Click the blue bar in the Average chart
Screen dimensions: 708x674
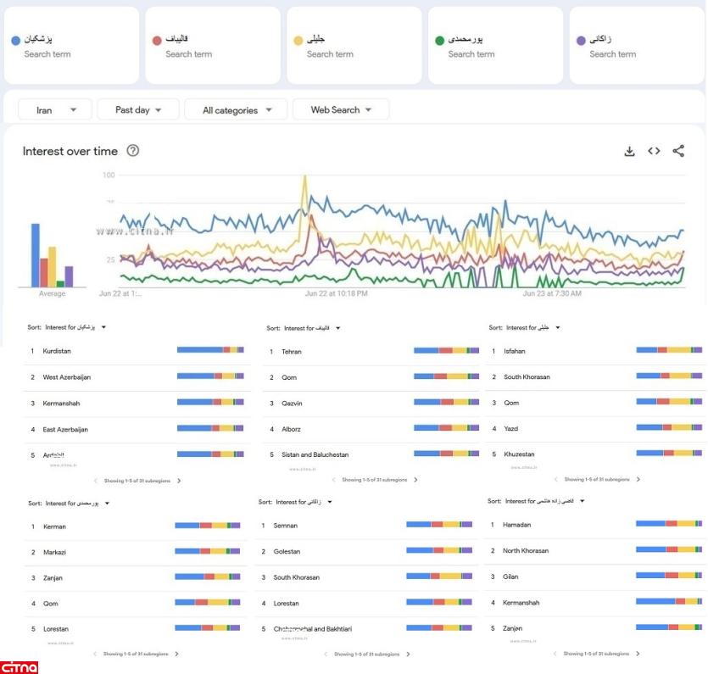pyautogui.click(x=36, y=255)
